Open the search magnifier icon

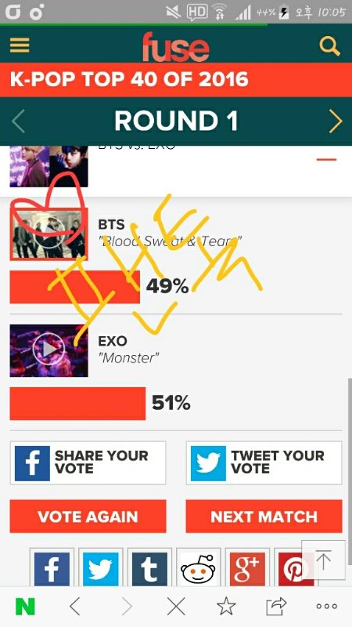pos(329,46)
